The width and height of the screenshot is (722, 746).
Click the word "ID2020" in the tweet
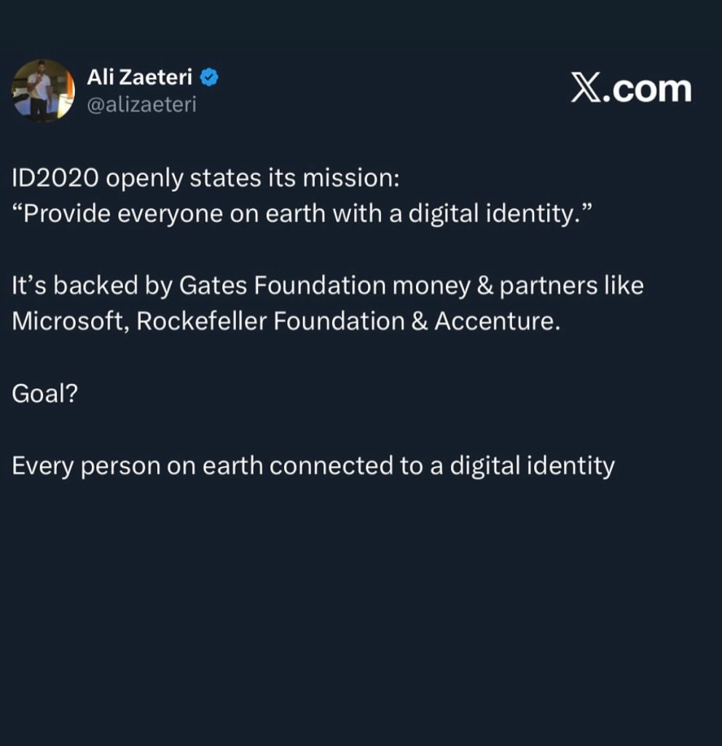[x=55, y=178]
